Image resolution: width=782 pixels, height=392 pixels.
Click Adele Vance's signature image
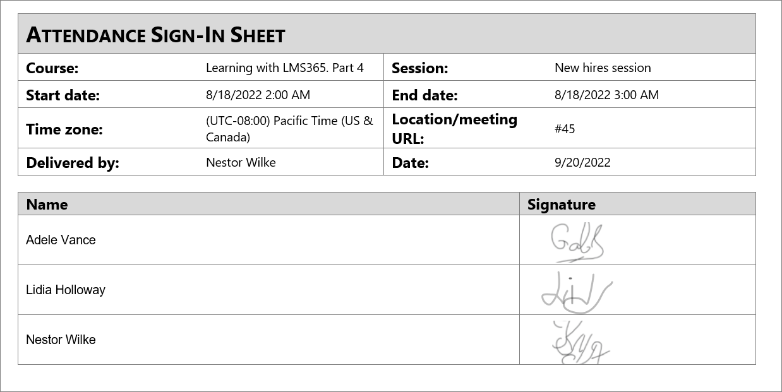click(577, 242)
